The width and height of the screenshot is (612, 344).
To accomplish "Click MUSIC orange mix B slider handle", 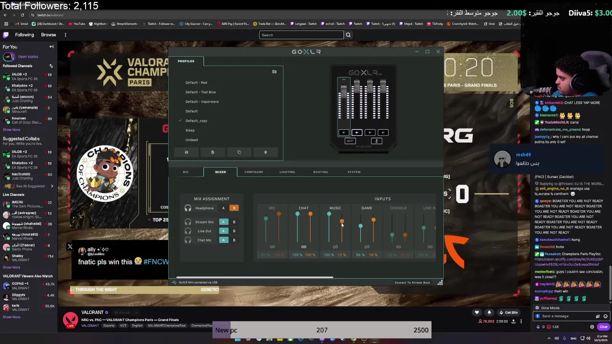I will [342, 221].
